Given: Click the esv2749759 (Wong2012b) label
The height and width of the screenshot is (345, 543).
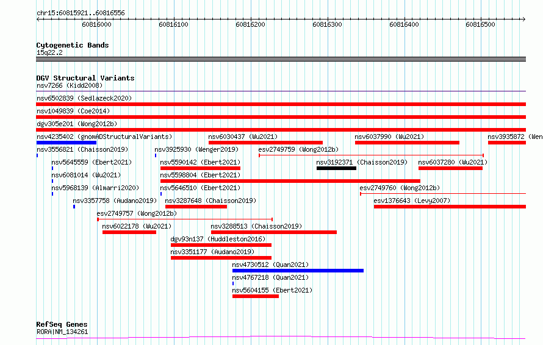Looking at the screenshot, I should coord(298,149).
